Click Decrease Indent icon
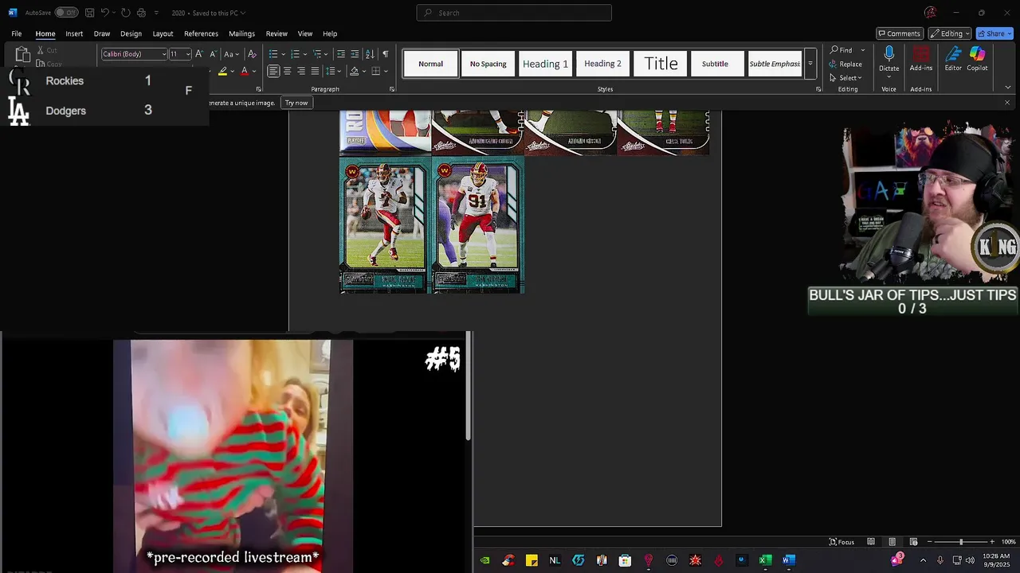The image size is (1020, 573). (x=341, y=54)
